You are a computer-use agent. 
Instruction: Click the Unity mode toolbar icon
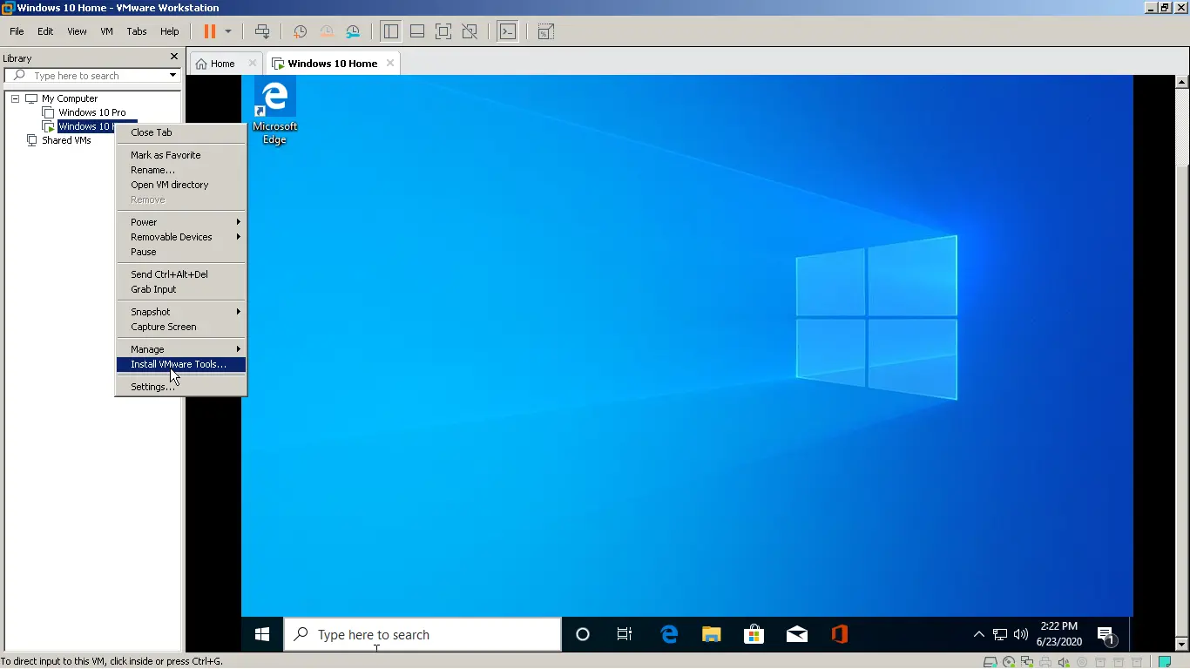470,31
